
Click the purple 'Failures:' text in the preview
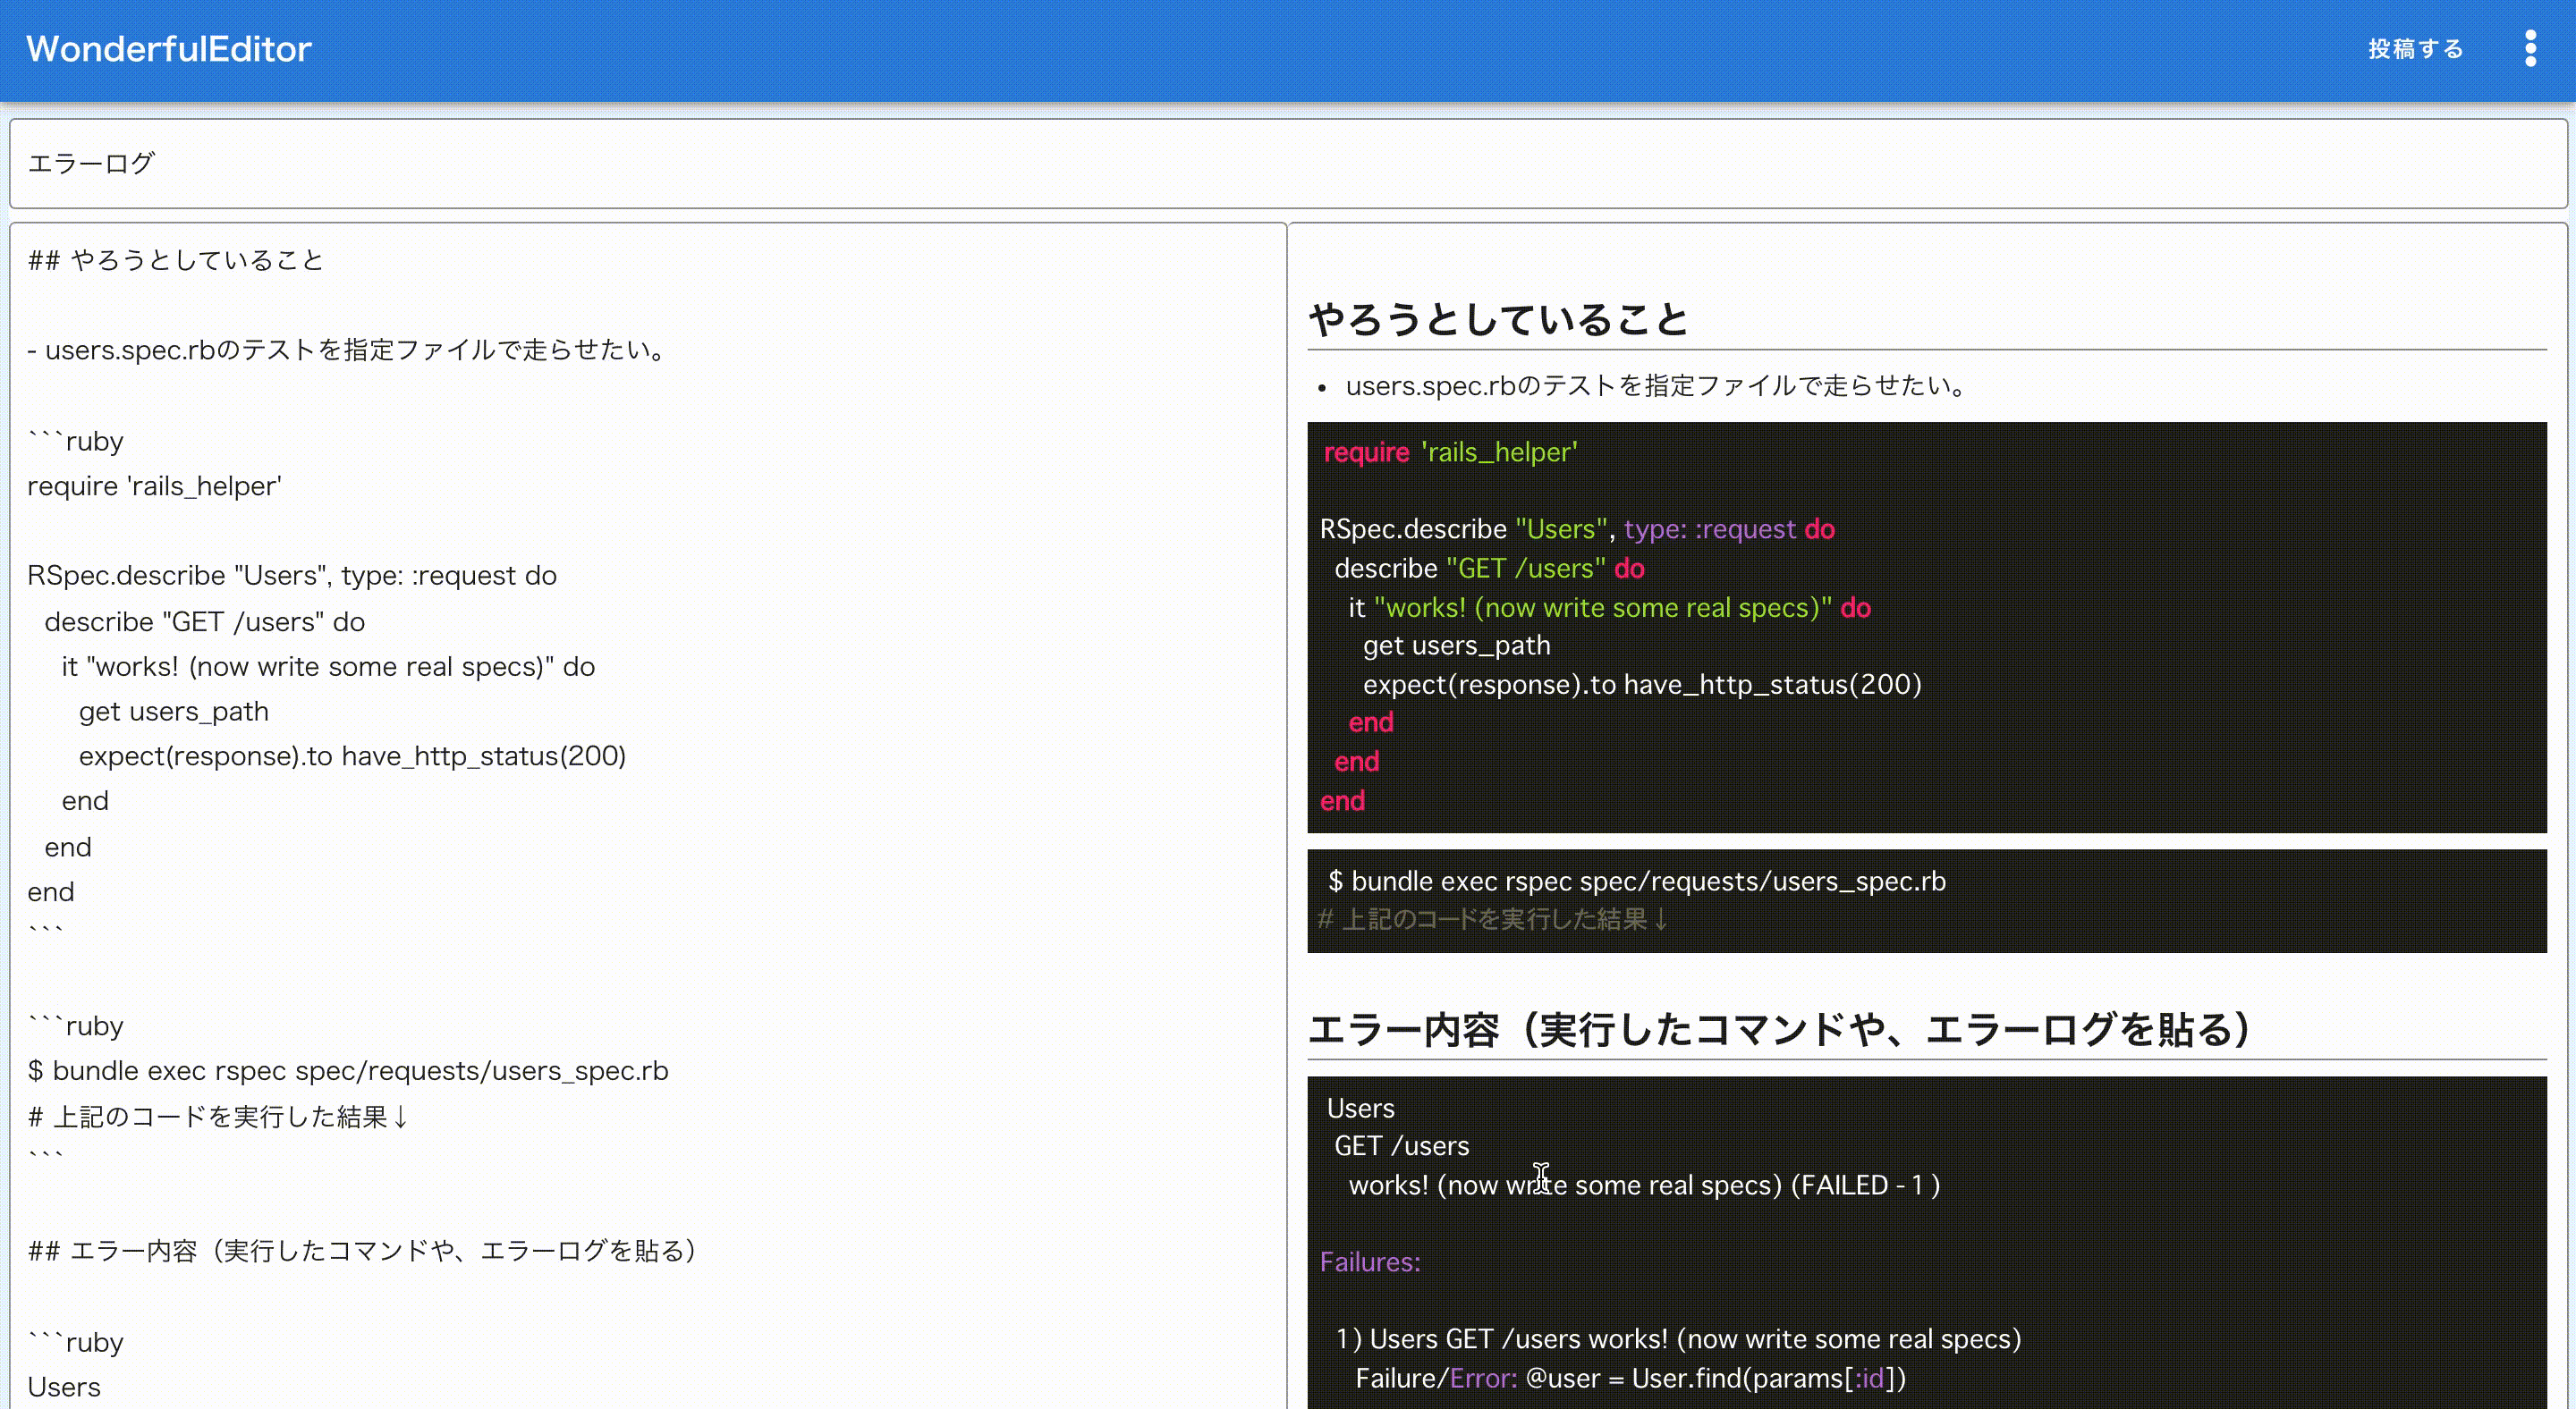(1370, 1262)
